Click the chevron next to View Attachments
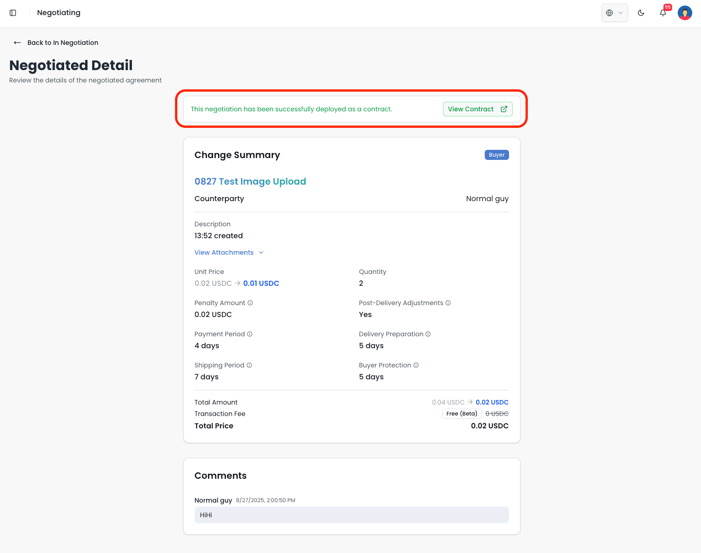The image size is (701, 553). pyautogui.click(x=261, y=252)
